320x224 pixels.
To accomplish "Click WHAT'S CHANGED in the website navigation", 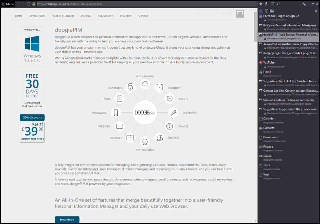I will pyautogui.click(x=63, y=16).
